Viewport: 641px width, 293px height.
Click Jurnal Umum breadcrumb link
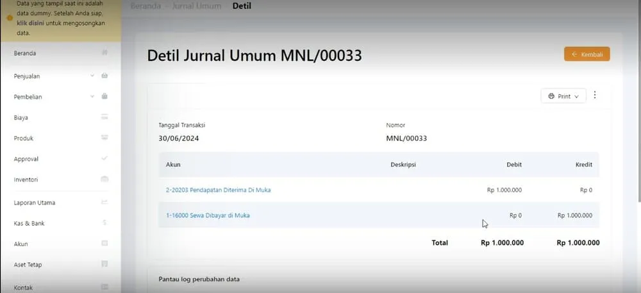tap(197, 6)
